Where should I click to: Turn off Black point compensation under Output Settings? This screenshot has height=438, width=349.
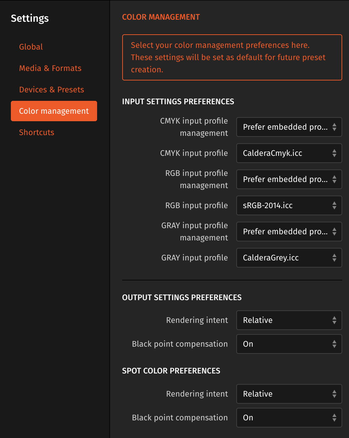pos(289,344)
